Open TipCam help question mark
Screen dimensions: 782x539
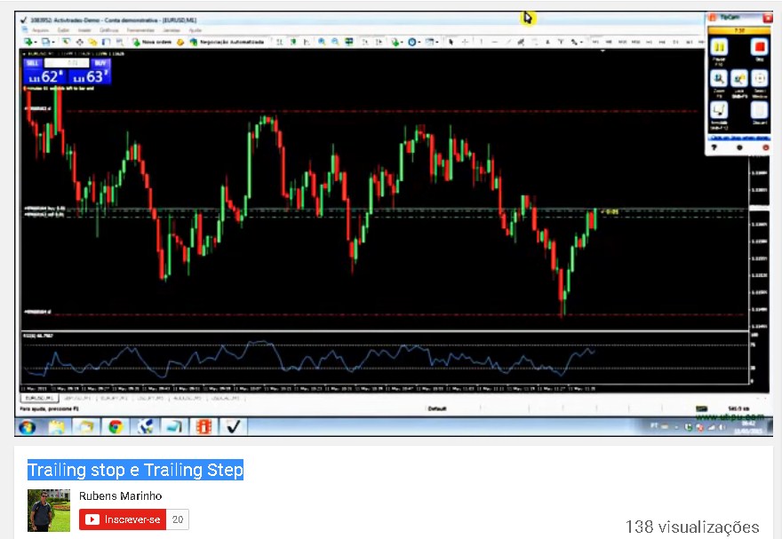714,147
